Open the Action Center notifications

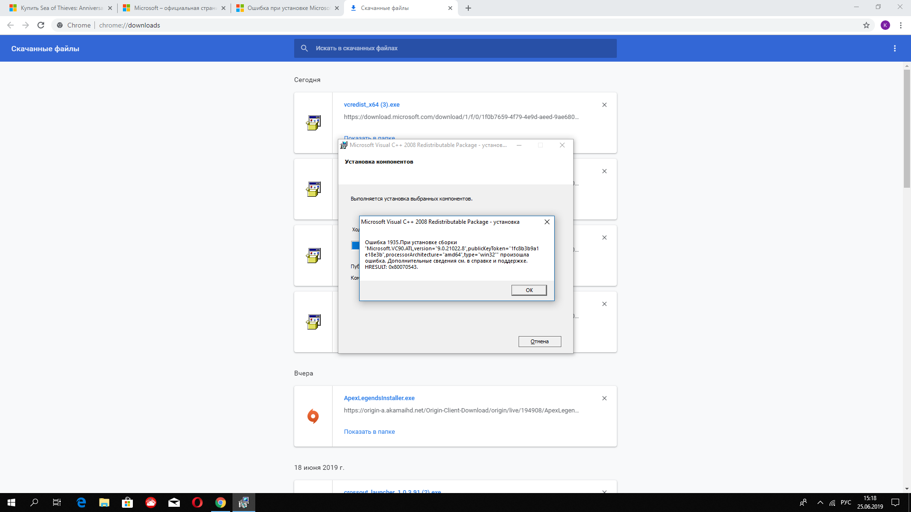[895, 503]
